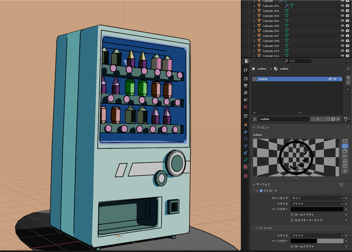Screen dimensions: 352x252
Task: Open the World properties tab
Action: (x=245, y=107)
